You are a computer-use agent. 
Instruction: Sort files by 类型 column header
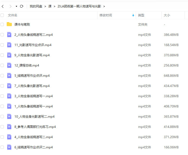click(x=141, y=15)
